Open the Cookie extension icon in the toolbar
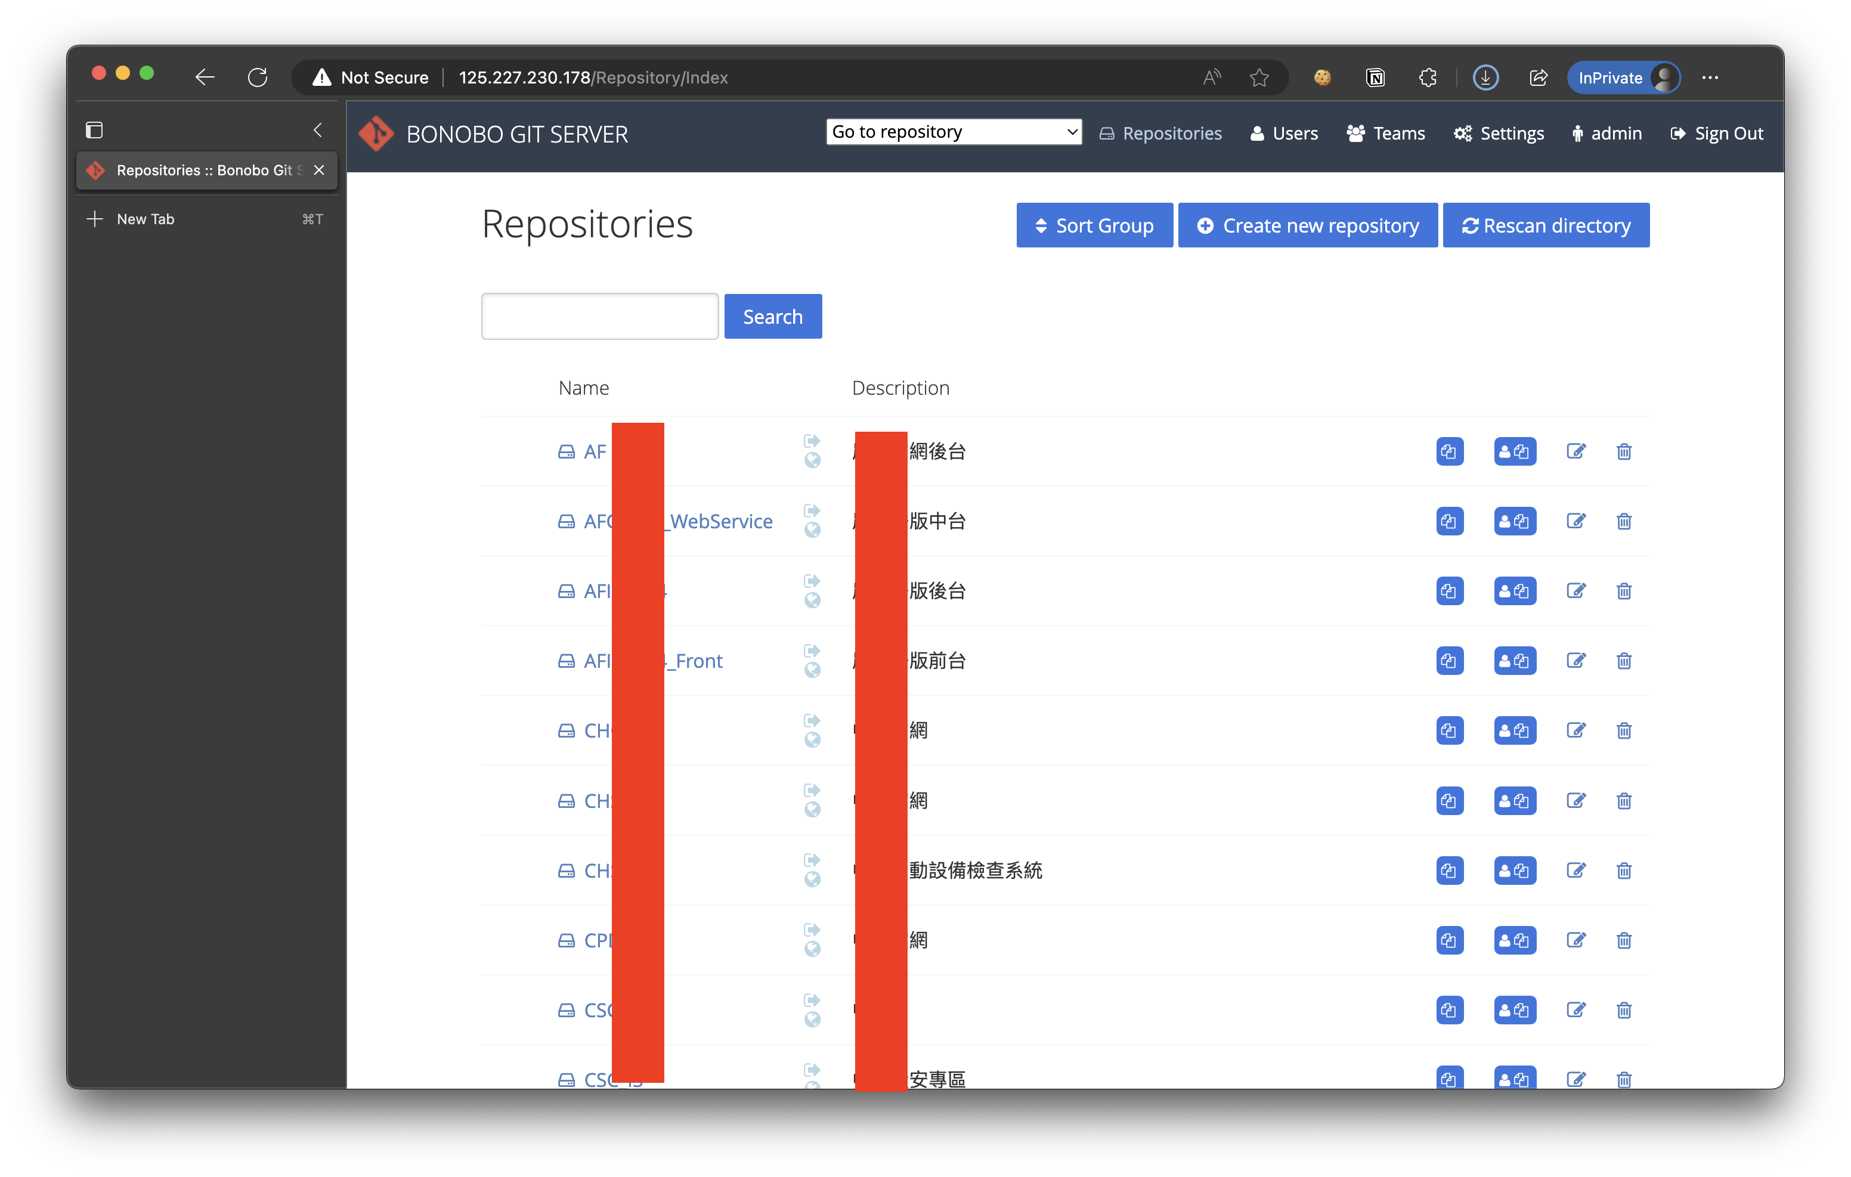The height and width of the screenshot is (1177, 1851). (x=1321, y=78)
